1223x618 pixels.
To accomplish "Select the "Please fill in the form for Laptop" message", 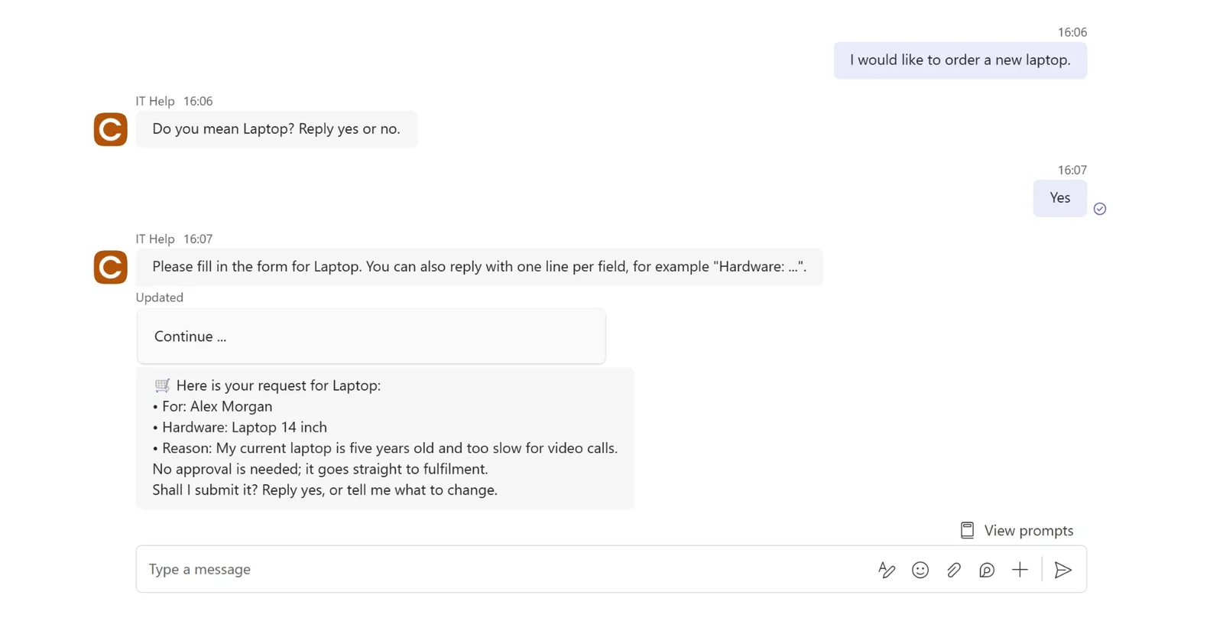I will [479, 267].
